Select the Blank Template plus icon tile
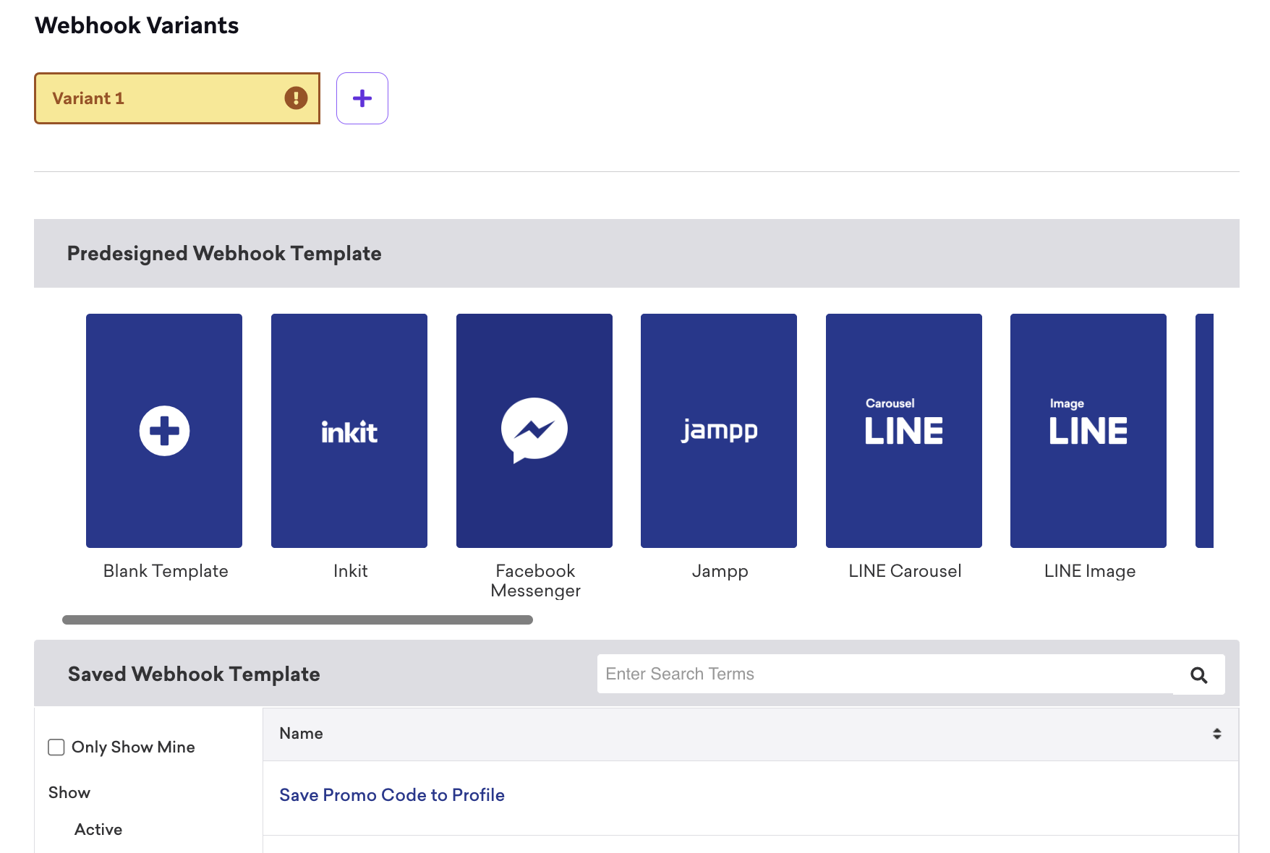The height and width of the screenshot is (853, 1270). coord(164,431)
